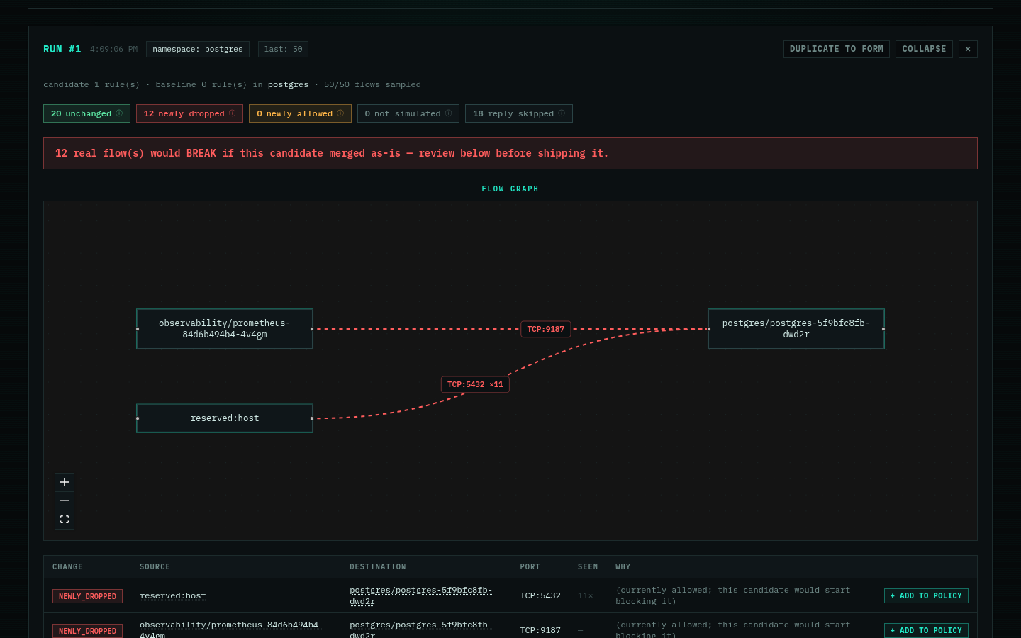Select the observability/prometheus graph node
Image resolution: width=1021 pixels, height=638 pixels.
(x=225, y=329)
